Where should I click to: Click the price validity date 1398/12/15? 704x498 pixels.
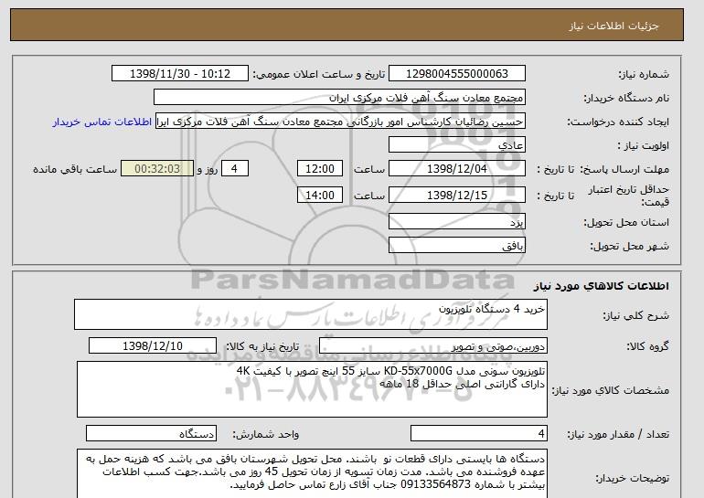[456, 195]
